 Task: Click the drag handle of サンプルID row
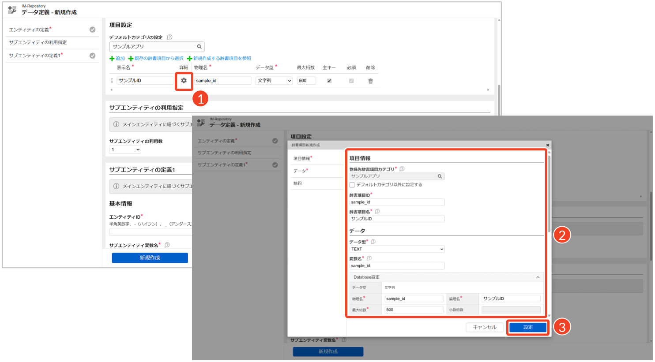(x=112, y=81)
